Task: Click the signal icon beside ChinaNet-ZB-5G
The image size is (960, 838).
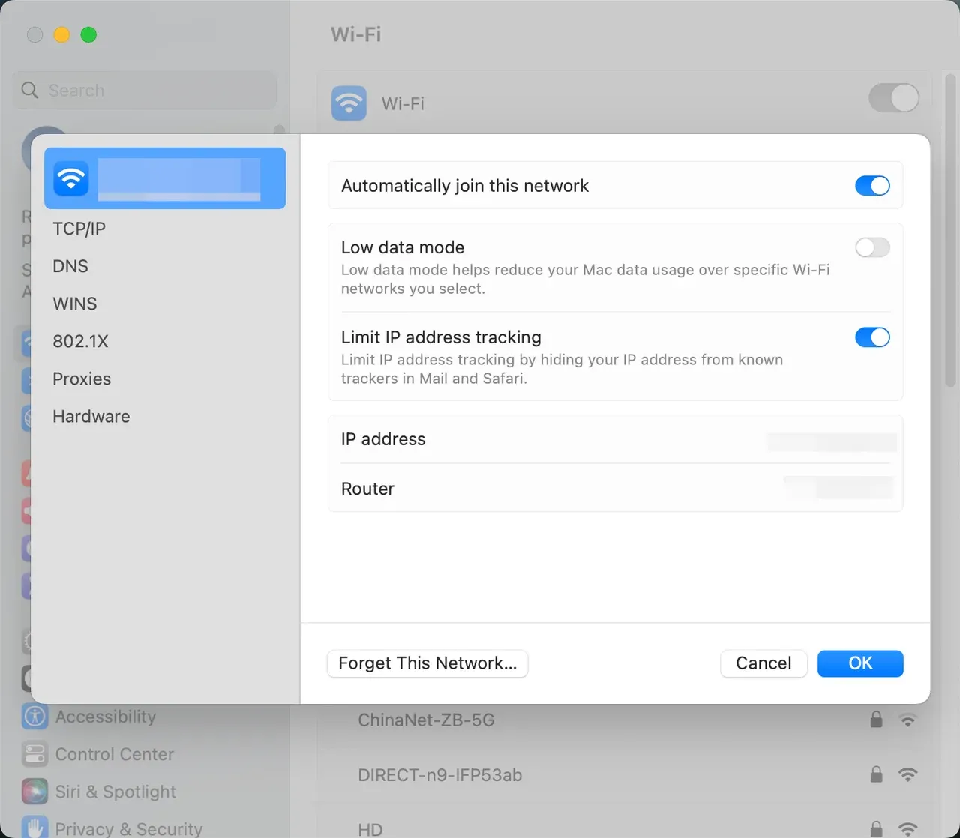Action: click(x=907, y=720)
